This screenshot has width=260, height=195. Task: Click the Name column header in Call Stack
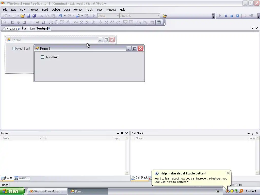(191, 138)
